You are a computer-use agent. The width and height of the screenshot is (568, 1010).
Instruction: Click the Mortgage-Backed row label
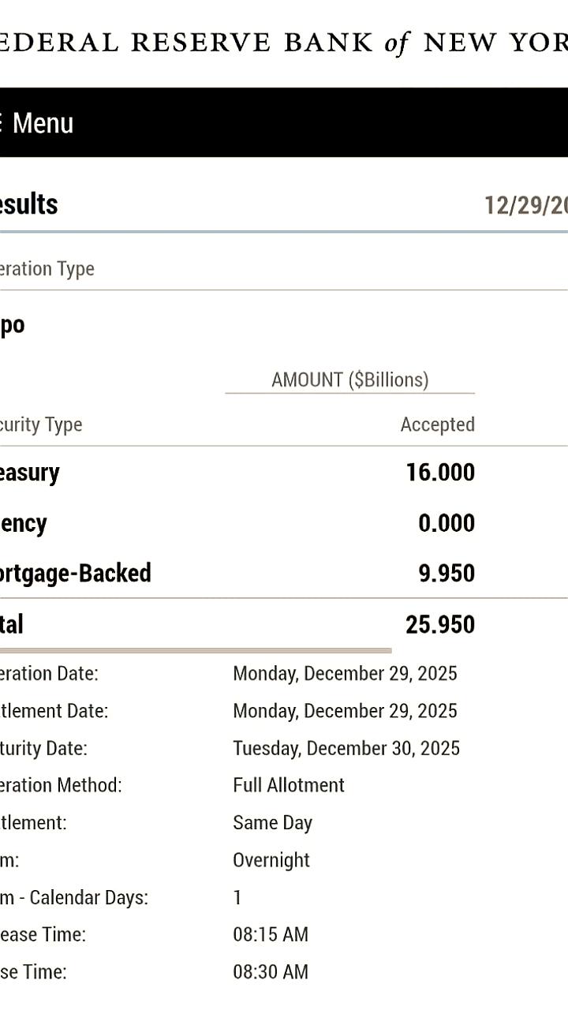pyautogui.click(x=76, y=573)
